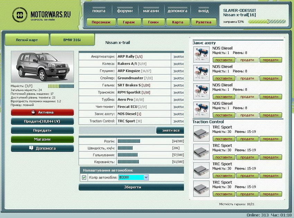Viewport: 294px width, 218px height.
Task: Open the fourth NOS Diesel bottle image
Action: 201,110
